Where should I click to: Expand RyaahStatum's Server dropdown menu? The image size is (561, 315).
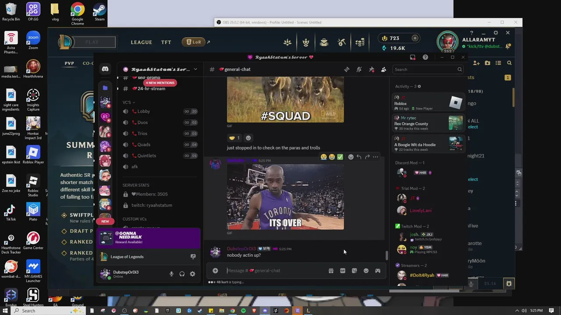195,69
